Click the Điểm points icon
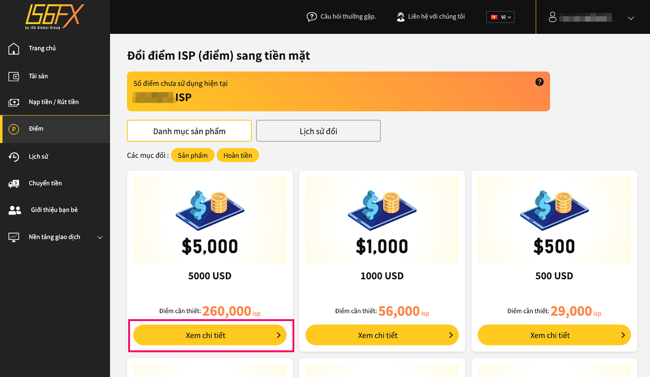This screenshot has width=650, height=377. [14, 129]
